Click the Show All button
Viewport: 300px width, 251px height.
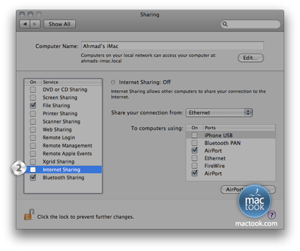(59, 24)
